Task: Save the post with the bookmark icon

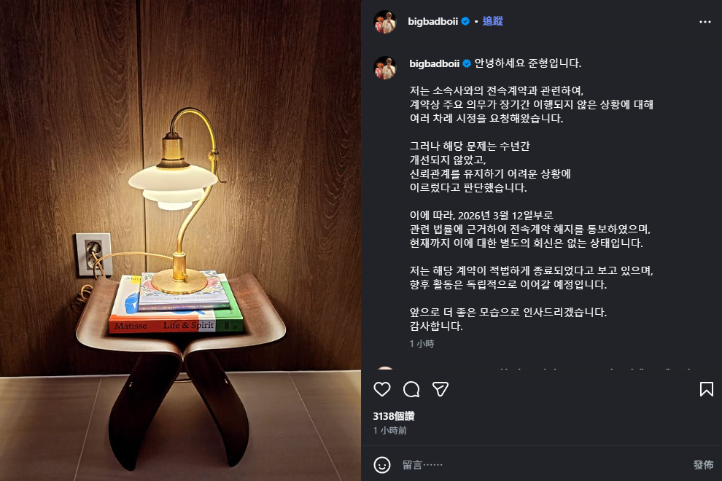Action: (707, 389)
